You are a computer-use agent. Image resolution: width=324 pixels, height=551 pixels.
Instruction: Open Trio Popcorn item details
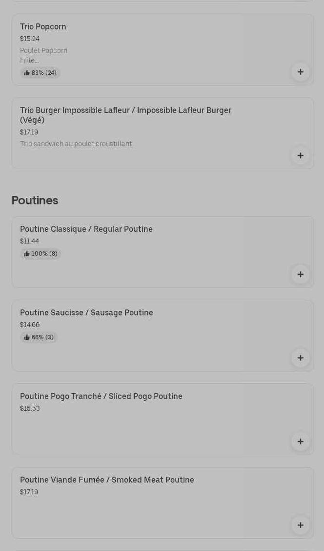tap(43, 27)
